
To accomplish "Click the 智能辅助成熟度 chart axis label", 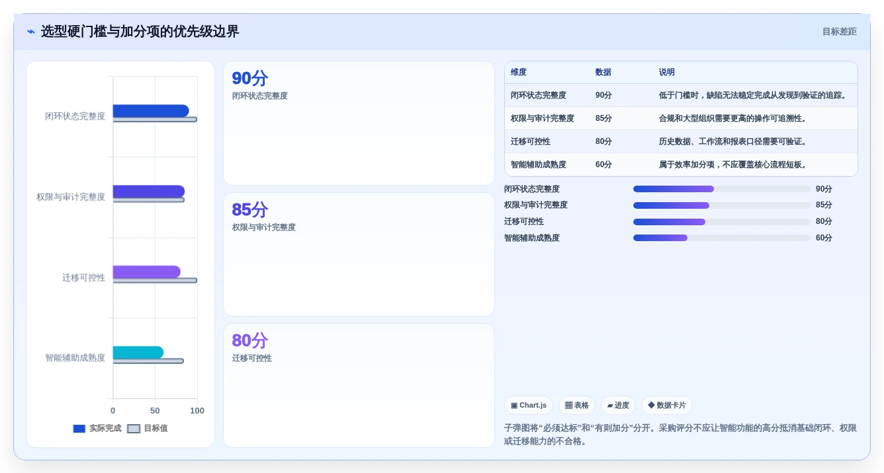I will [75, 357].
